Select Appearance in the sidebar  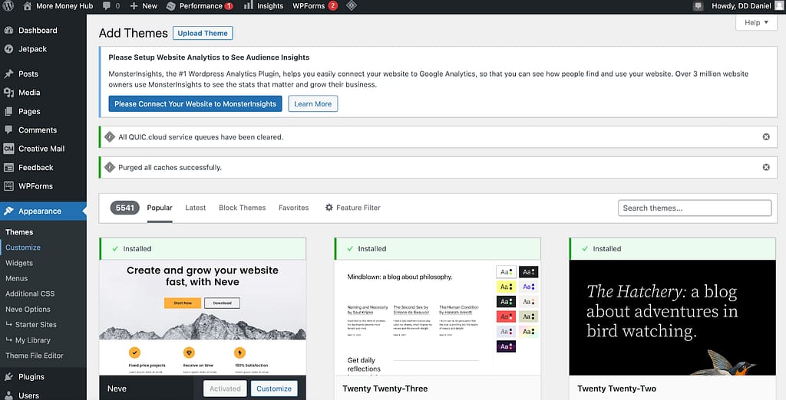(x=43, y=211)
